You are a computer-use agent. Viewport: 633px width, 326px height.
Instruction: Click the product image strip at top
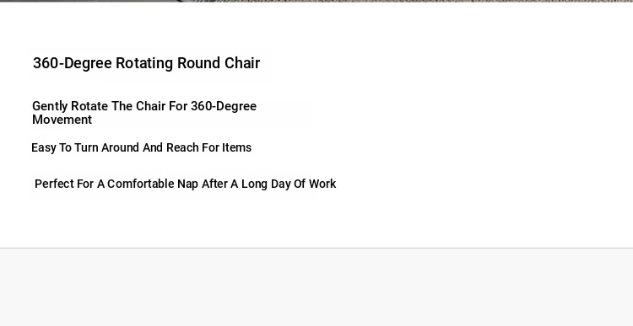[316, 1]
